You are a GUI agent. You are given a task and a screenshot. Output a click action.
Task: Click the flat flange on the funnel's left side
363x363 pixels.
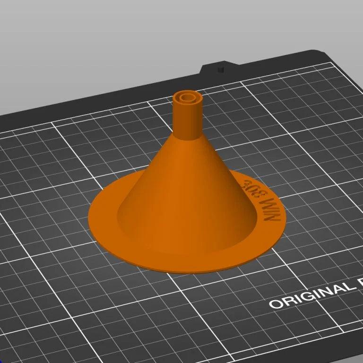point(104,218)
